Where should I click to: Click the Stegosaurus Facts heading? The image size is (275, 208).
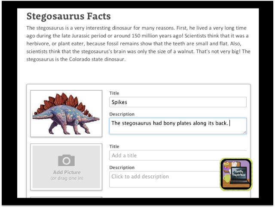point(69,16)
